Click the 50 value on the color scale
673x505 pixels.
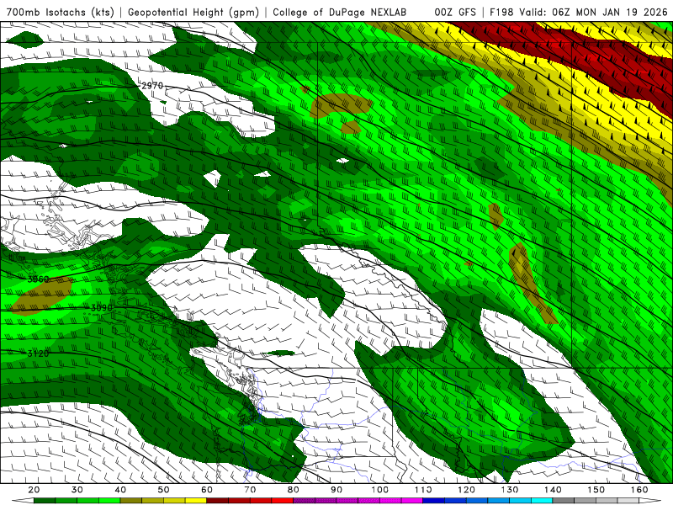(163, 490)
